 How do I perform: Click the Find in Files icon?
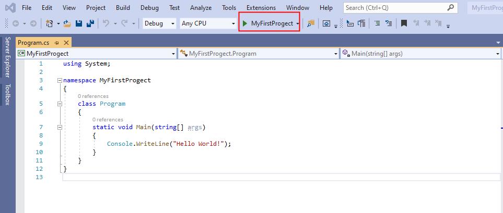tap(311, 23)
